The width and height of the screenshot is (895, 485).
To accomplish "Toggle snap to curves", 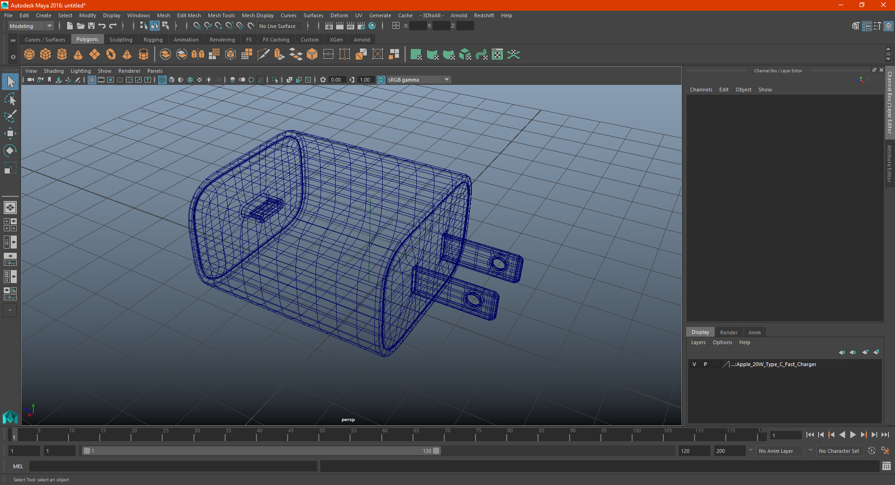I will pos(208,26).
